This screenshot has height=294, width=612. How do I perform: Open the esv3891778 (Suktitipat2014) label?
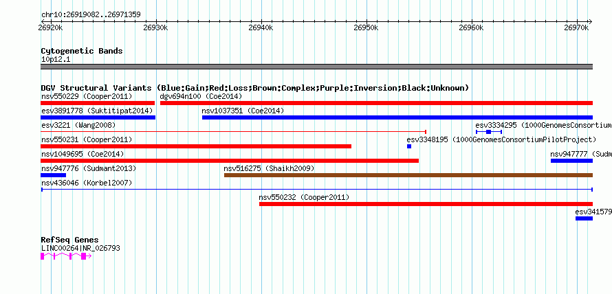click(97, 111)
